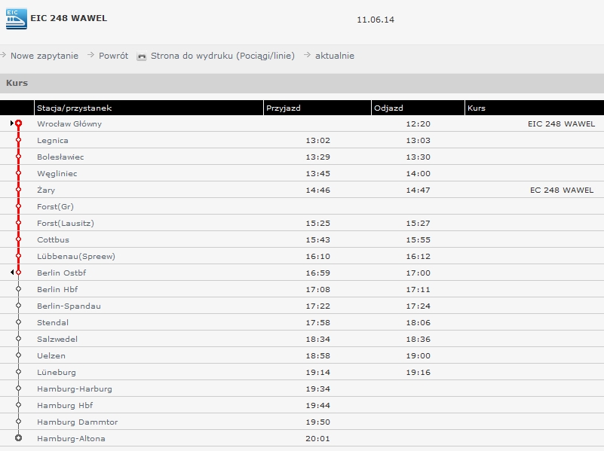Click the Cottbus departure time 15:55

tap(419, 239)
